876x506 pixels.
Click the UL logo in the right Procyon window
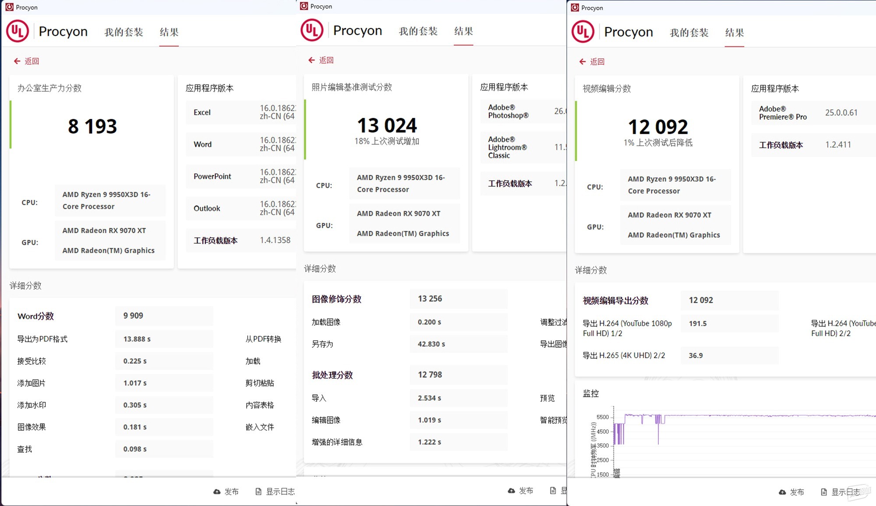(583, 31)
